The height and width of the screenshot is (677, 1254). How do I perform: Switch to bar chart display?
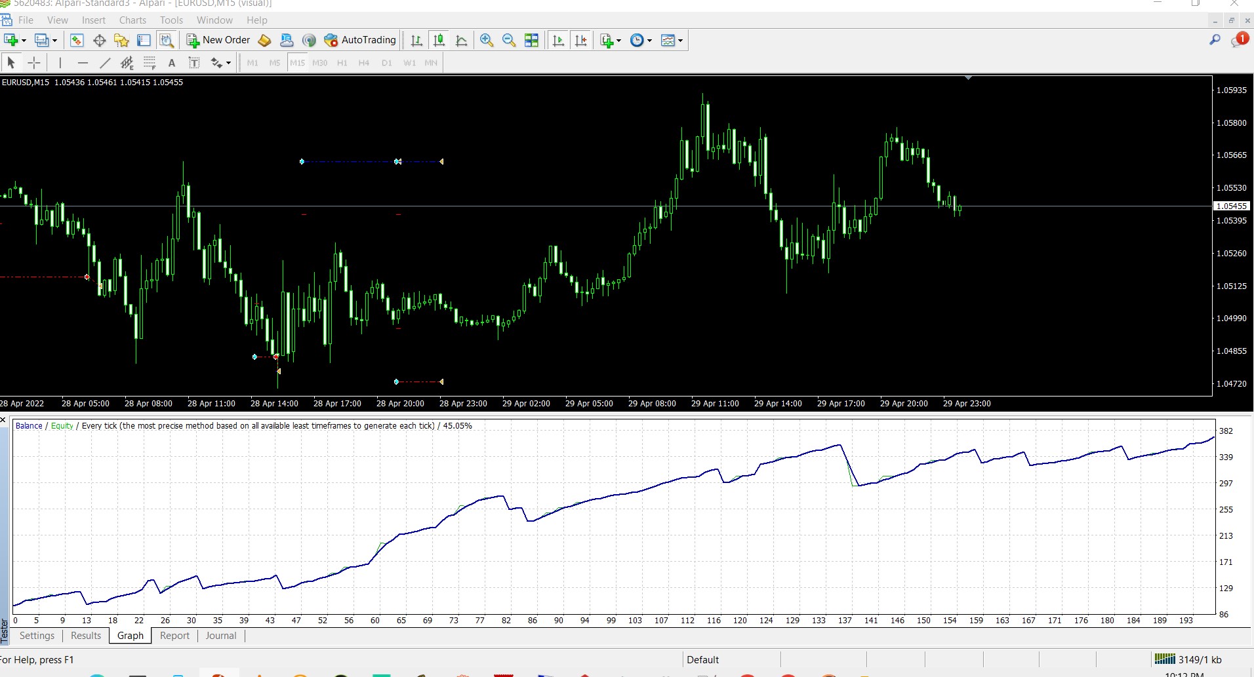pyautogui.click(x=416, y=41)
